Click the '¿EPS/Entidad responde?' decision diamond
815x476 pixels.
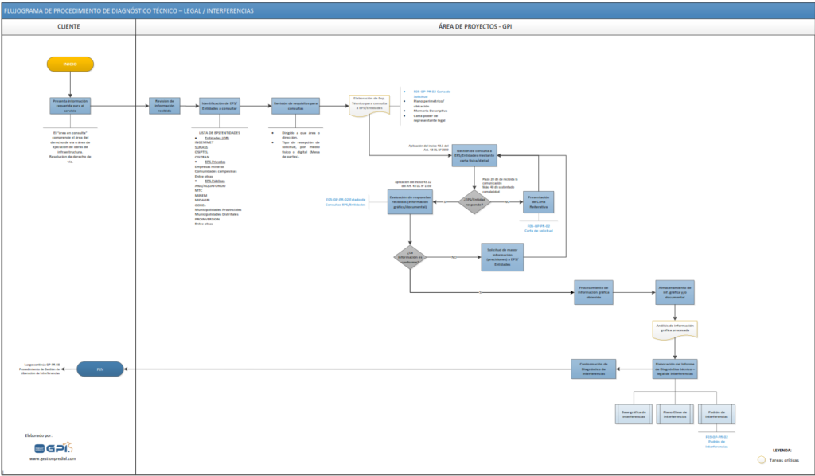(x=474, y=201)
